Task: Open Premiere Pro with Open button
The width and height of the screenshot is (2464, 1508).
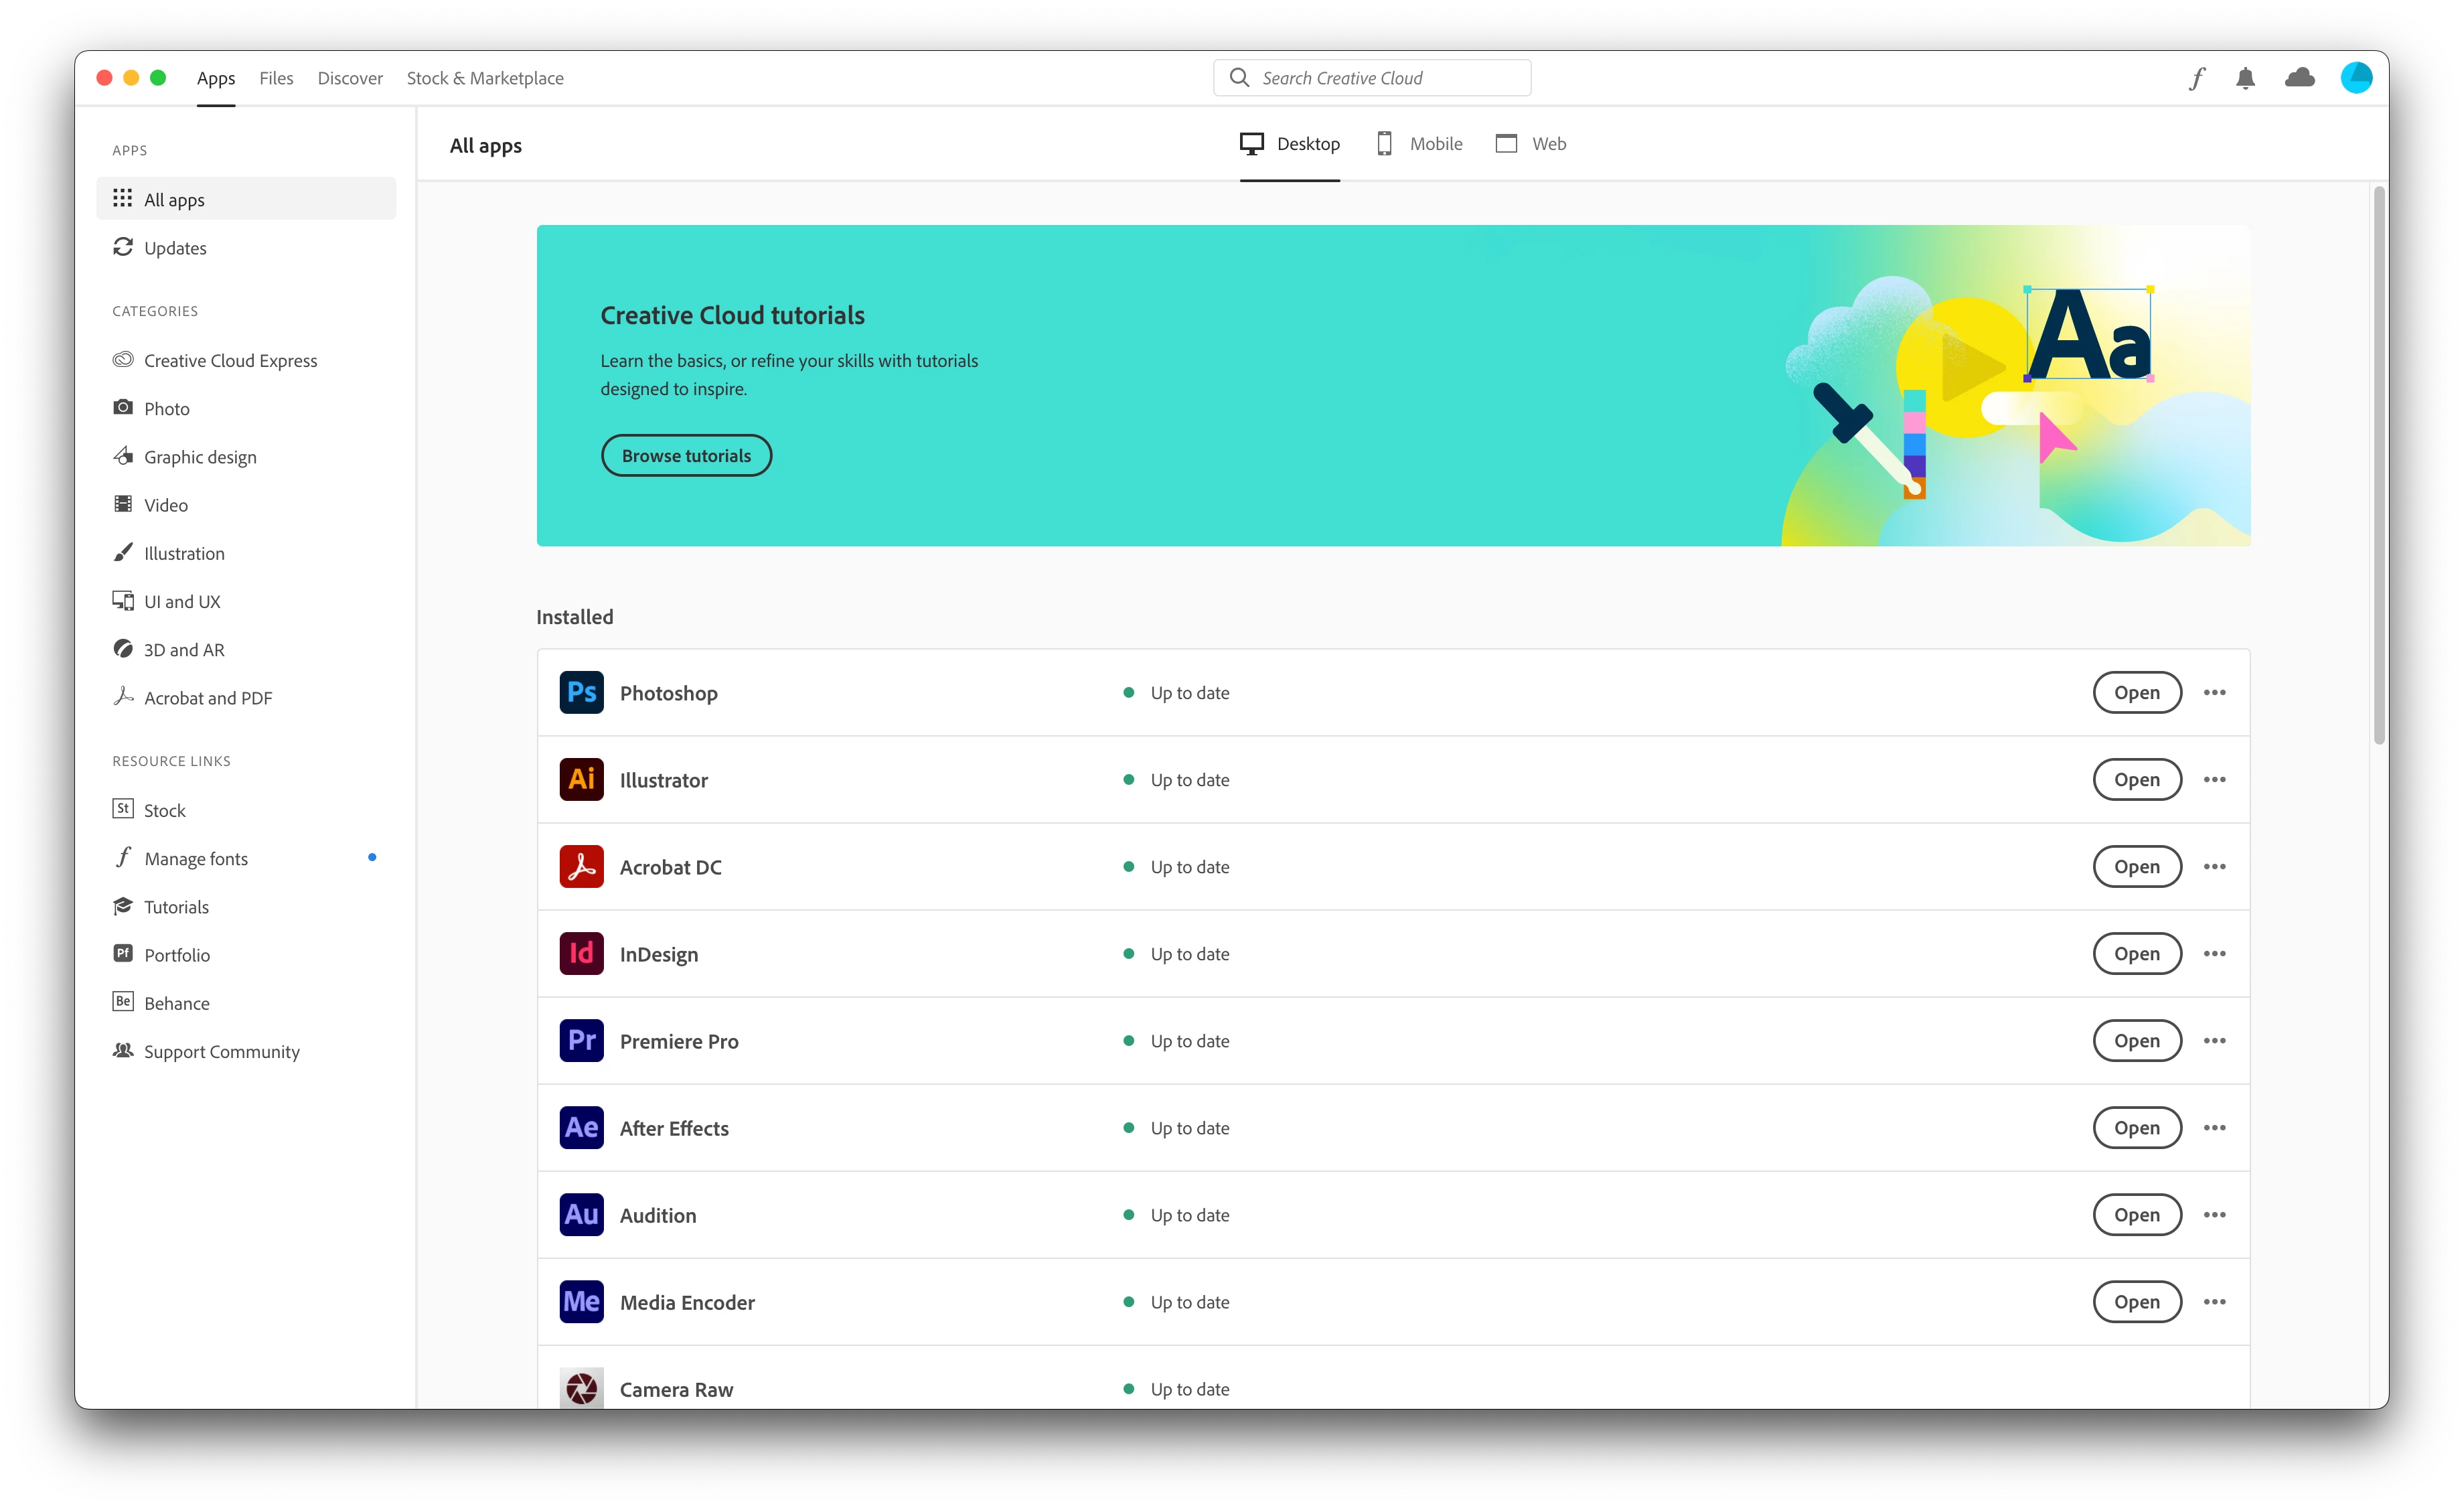Action: 2136,1040
